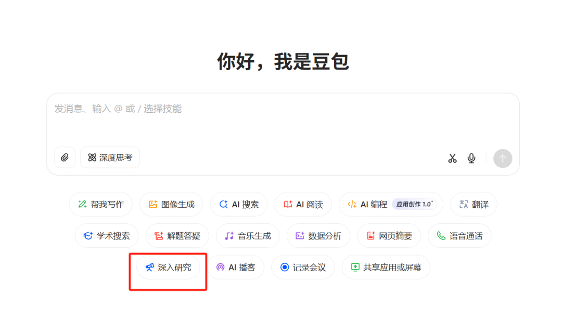Open the 深入研究 deep research skill
562x321 pixels.
pos(168,267)
